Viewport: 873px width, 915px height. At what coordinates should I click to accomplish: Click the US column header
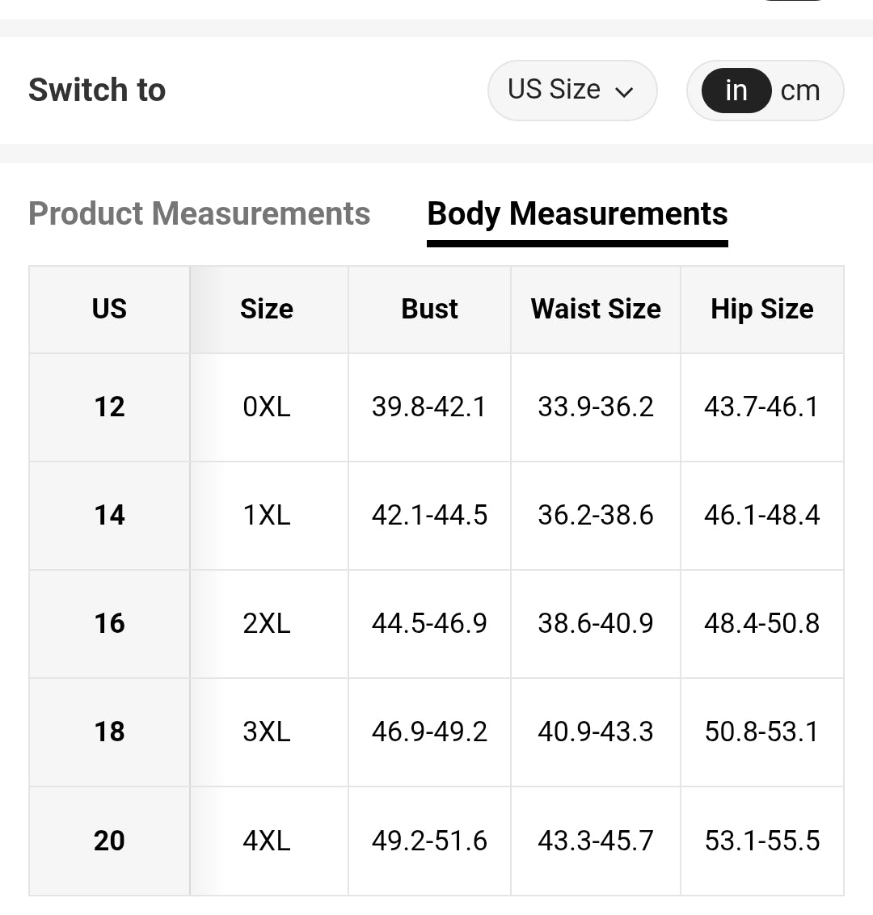click(109, 309)
